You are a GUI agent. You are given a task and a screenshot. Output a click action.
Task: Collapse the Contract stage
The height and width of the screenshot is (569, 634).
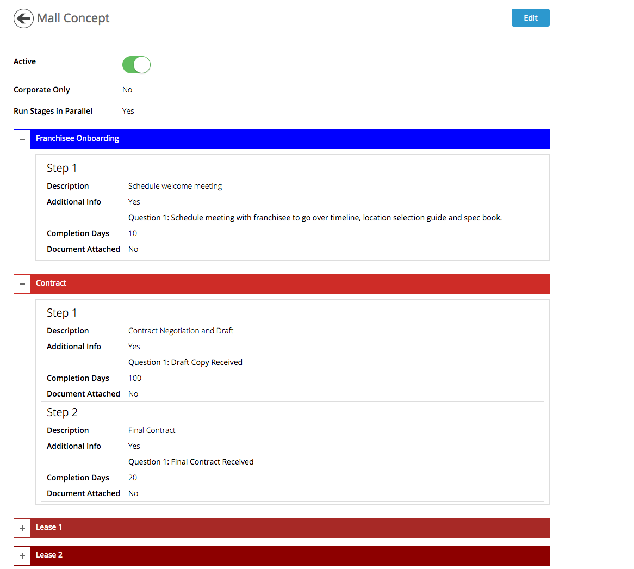pyautogui.click(x=22, y=284)
